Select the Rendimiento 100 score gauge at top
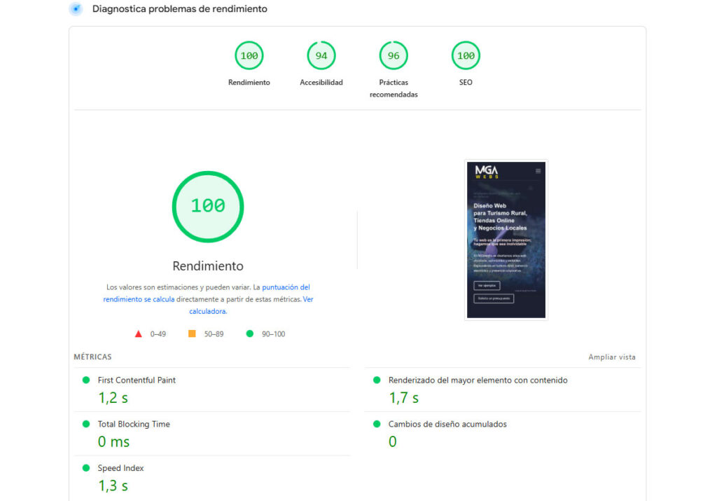The image size is (717, 501). click(249, 56)
